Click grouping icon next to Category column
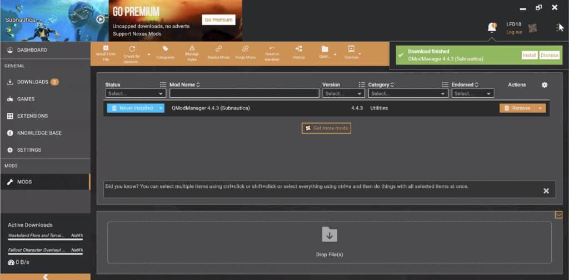This screenshot has width=569, height=280. 445,84
